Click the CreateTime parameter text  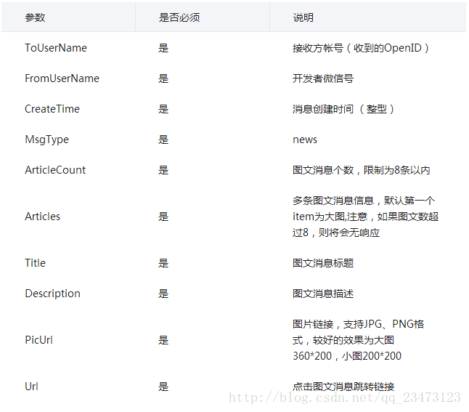tap(52, 109)
